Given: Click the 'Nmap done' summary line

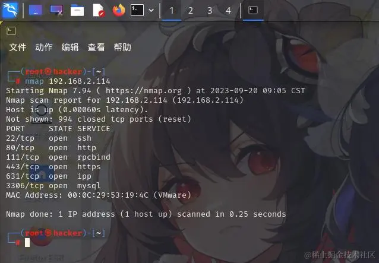Looking at the screenshot, I should (x=146, y=214).
